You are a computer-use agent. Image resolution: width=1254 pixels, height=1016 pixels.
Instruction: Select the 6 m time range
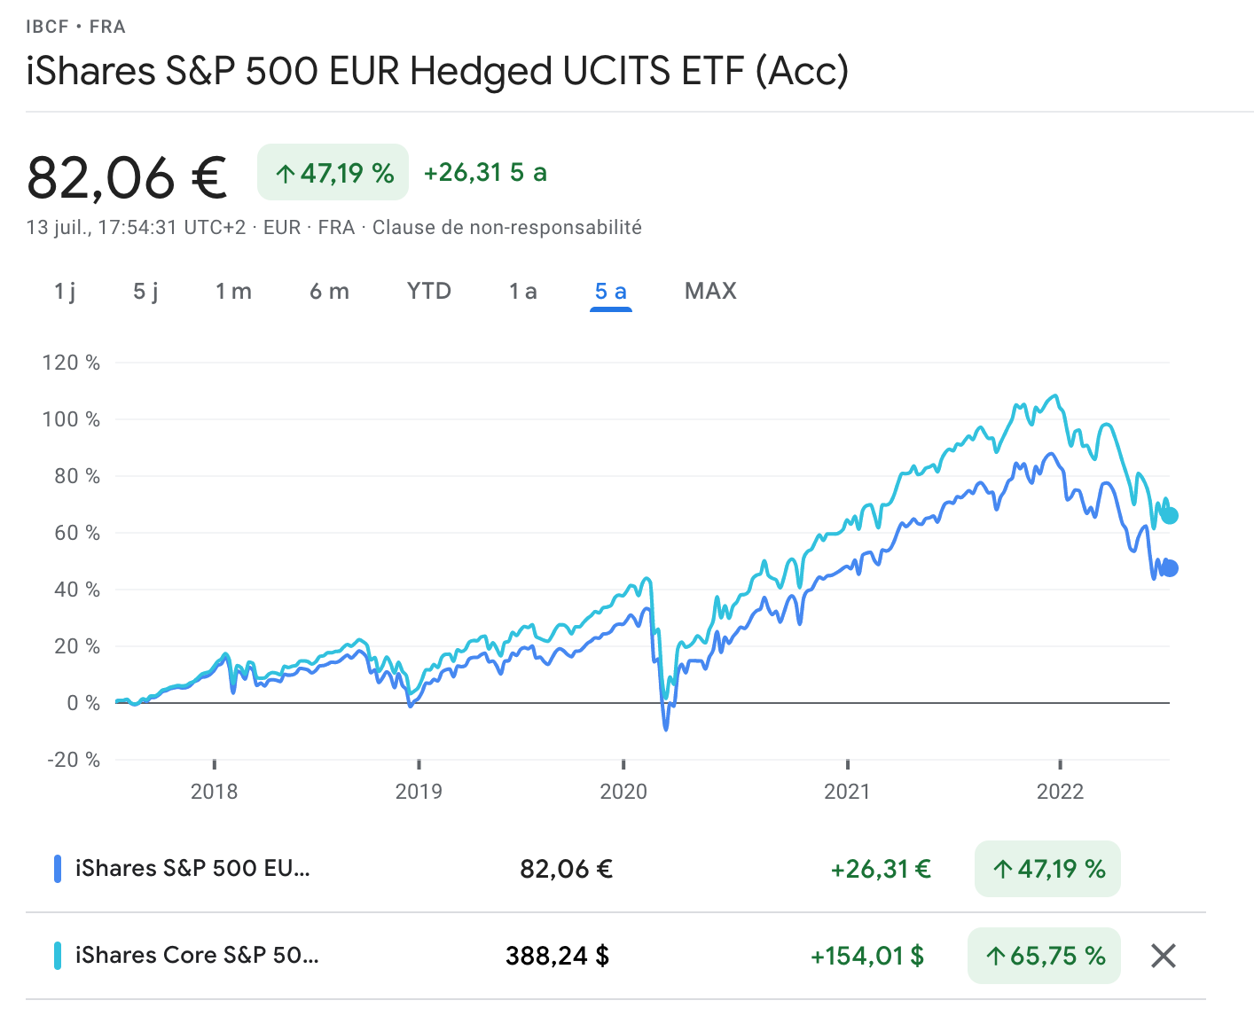coord(329,292)
